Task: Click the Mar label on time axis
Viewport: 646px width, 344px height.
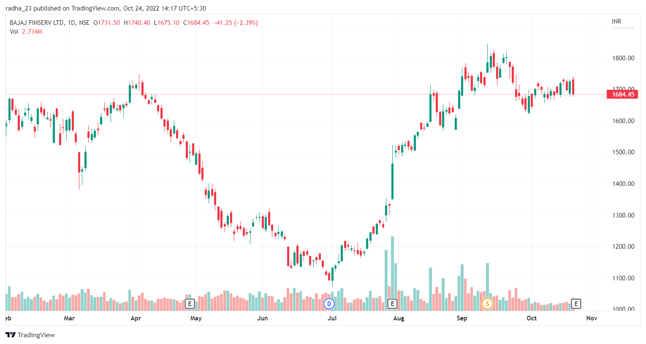Action: click(x=69, y=318)
